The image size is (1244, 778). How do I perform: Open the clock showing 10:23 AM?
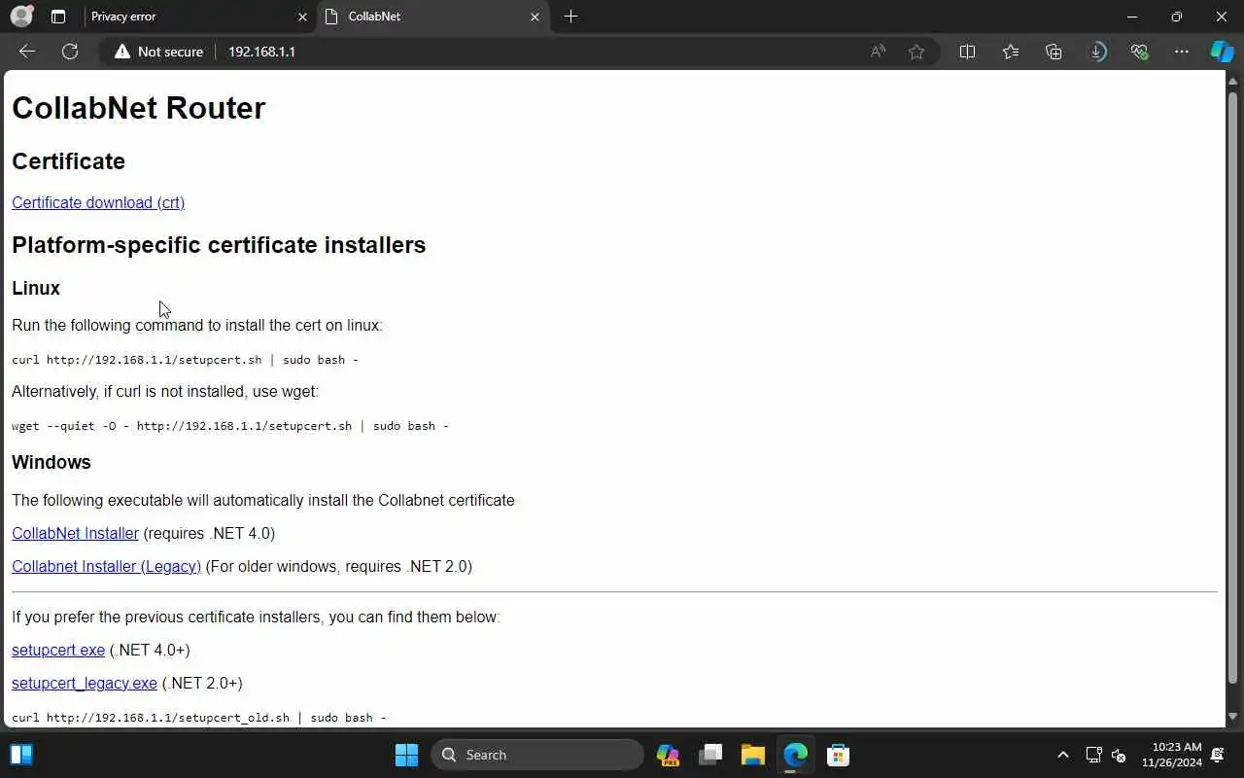click(1171, 755)
